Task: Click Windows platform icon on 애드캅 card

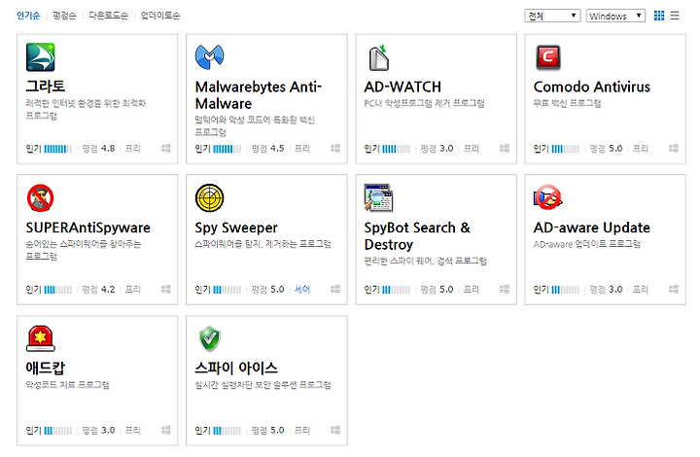Action: [166, 430]
